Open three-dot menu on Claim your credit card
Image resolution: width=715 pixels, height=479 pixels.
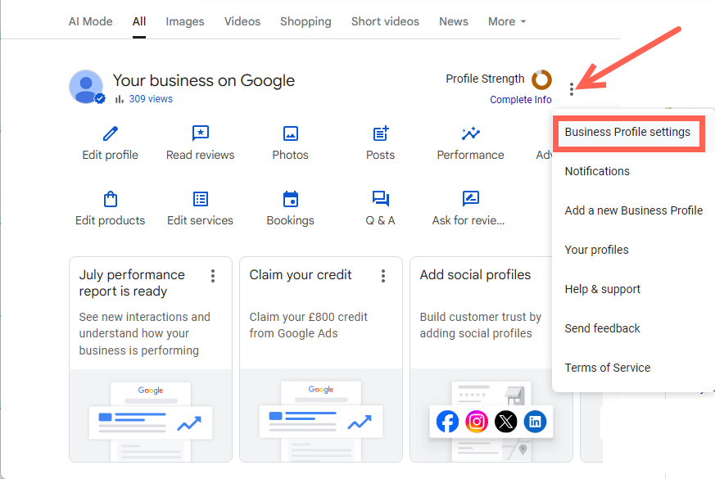pyautogui.click(x=383, y=276)
